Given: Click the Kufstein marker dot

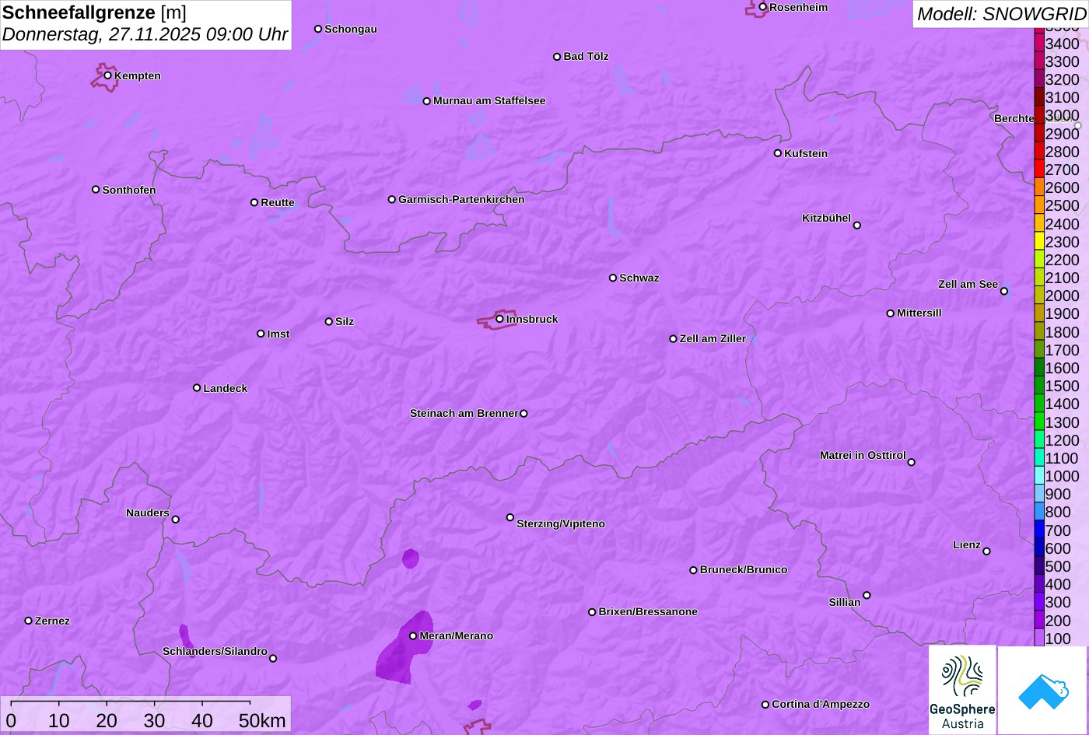Looking at the screenshot, I should 778,153.
